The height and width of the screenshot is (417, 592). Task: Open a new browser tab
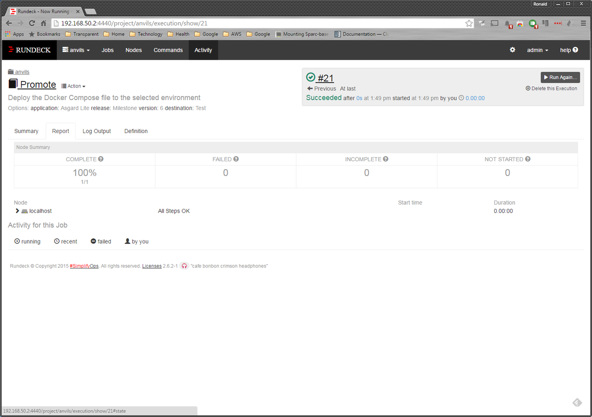(x=90, y=11)
